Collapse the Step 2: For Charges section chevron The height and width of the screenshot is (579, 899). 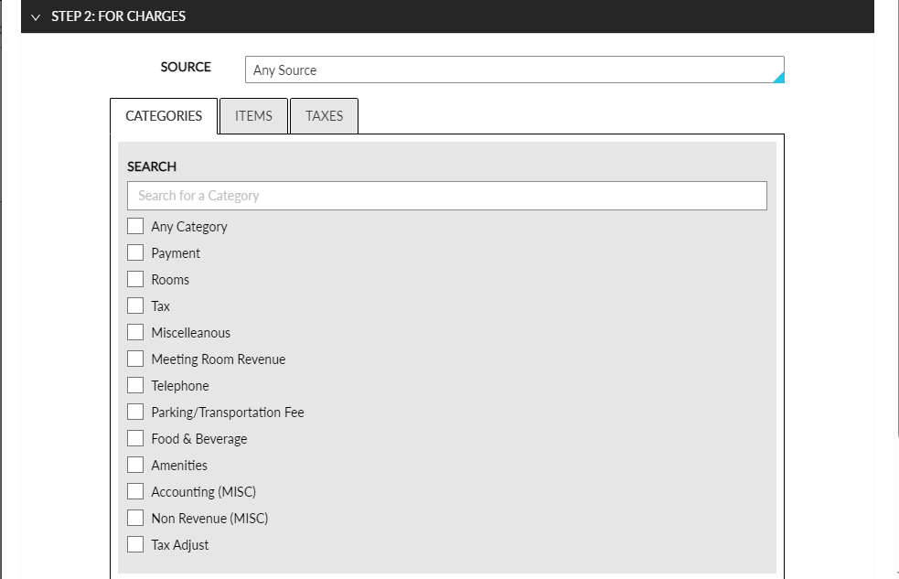coord(36,17)
